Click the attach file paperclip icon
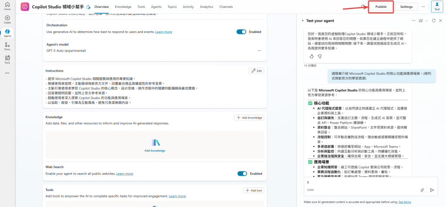 click(422, 190)
